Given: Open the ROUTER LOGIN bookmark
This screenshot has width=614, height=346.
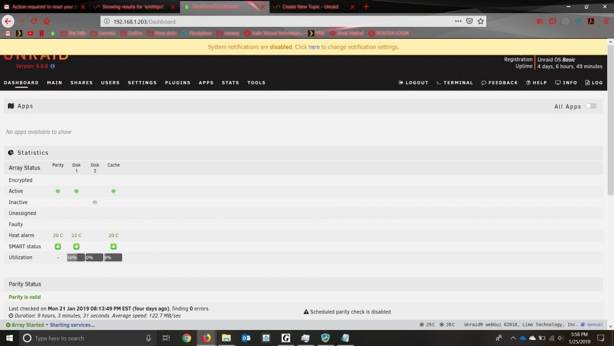Looking at the screenshot, I should (x=389, y=33).
